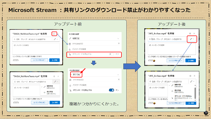Collapse pencil dropdown in JMS_Archax dialog with open menu
The height and width of the screenshot is (119, 211).
(192, 81)
